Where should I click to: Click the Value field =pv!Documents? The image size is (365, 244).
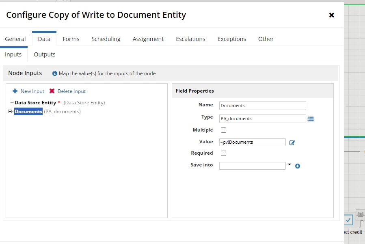click(253, 142)
